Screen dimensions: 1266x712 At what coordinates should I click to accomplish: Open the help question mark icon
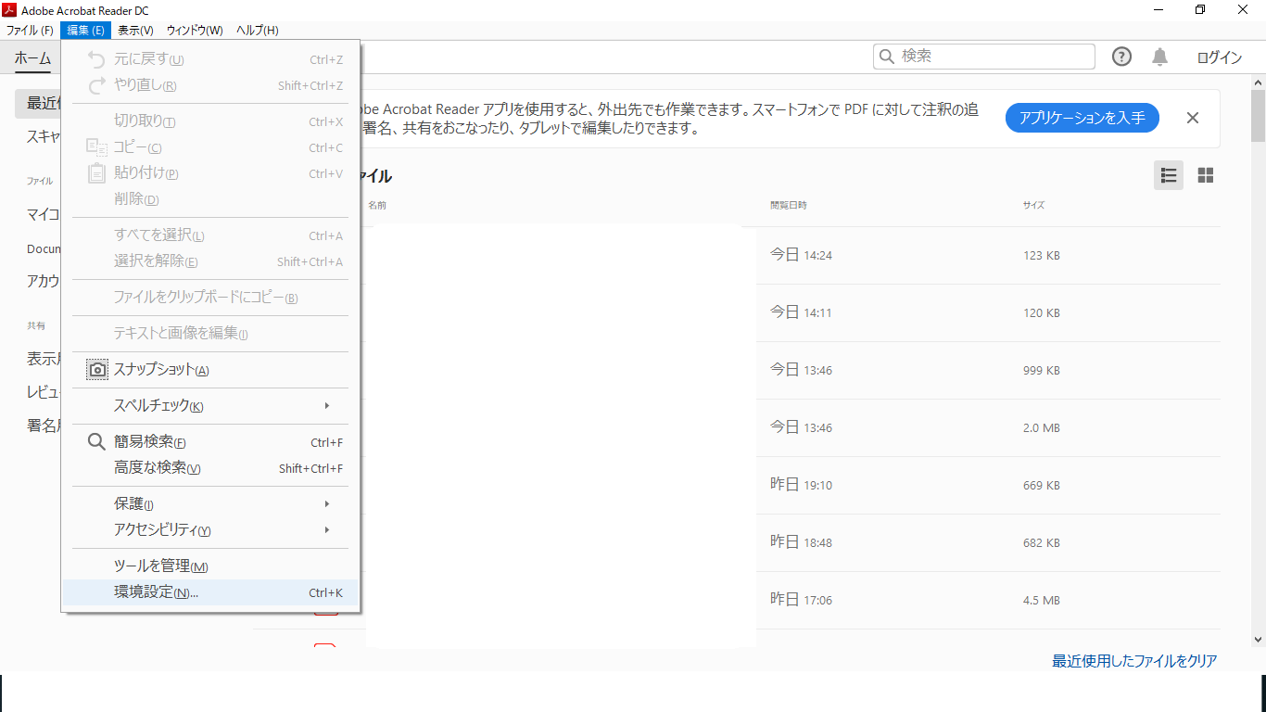click(1121, 57)
